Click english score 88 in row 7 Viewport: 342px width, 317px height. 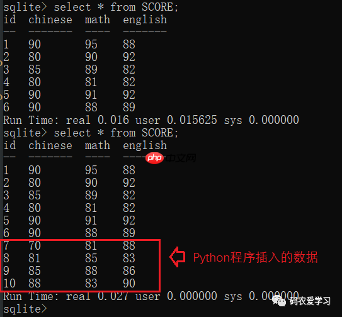click(129, 245)
